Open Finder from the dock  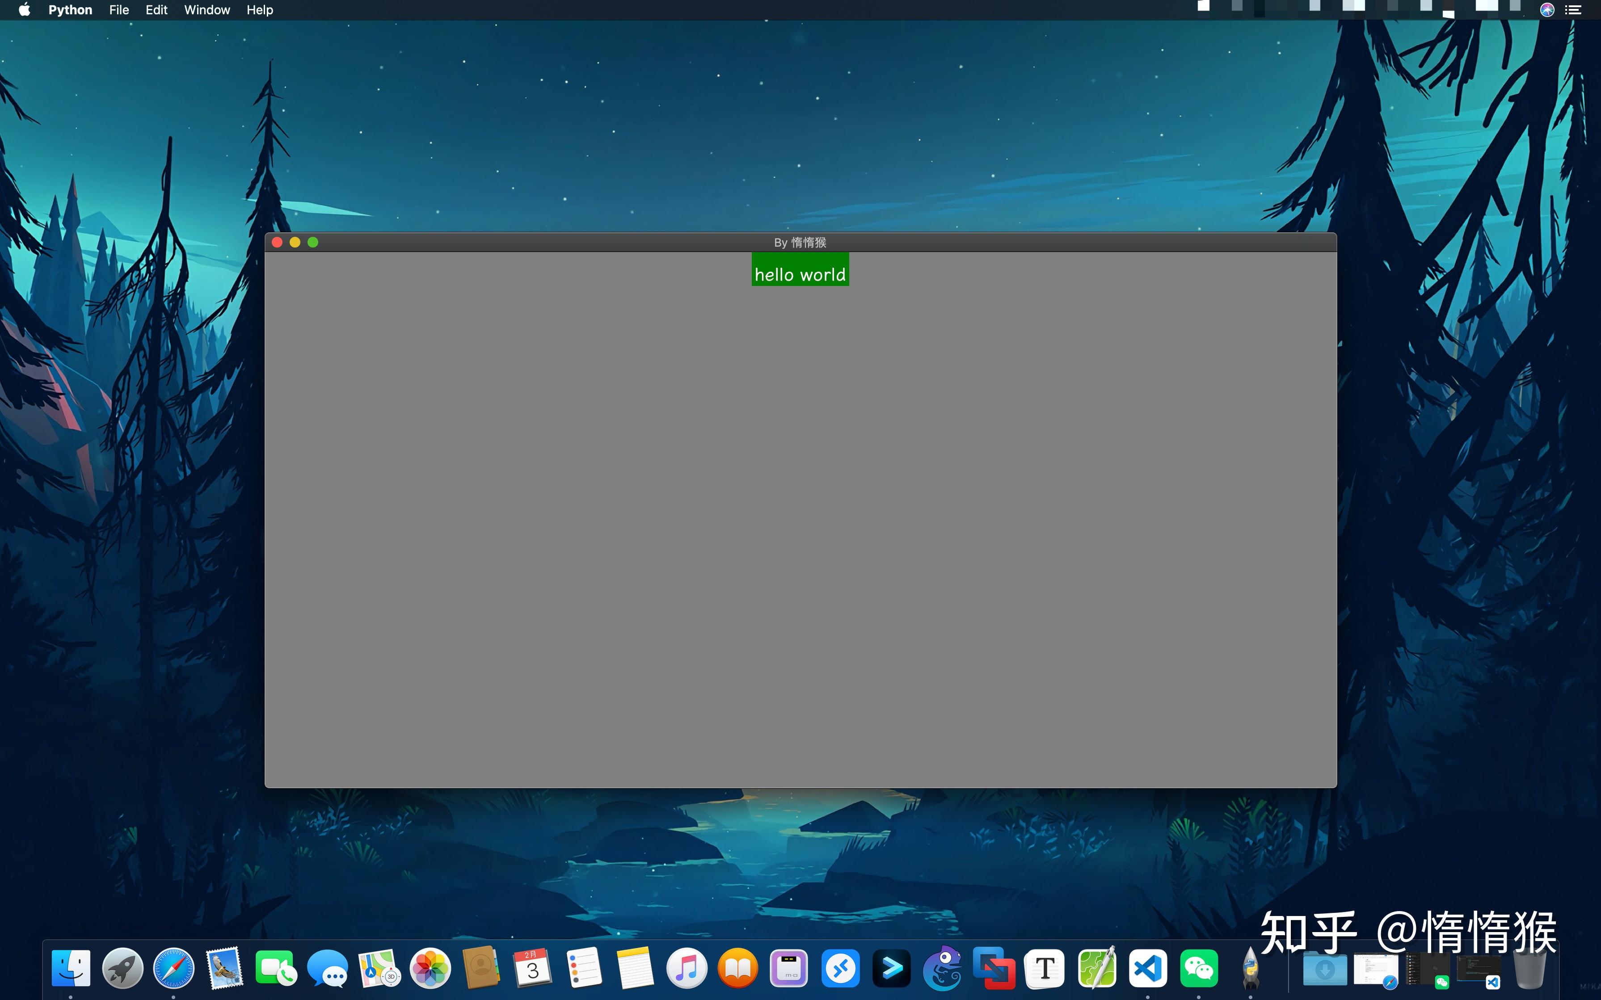pos(71,969)
